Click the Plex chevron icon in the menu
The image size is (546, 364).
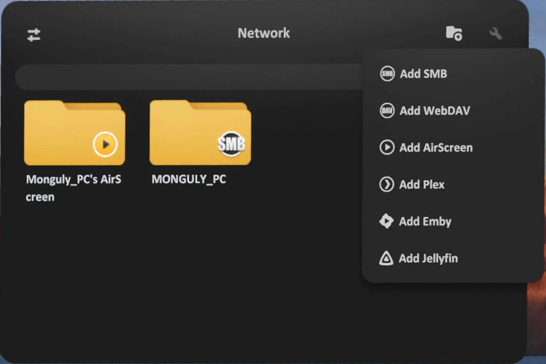click(x=386, y=184)
